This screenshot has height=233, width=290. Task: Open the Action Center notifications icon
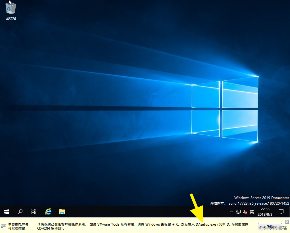[281, 212]
